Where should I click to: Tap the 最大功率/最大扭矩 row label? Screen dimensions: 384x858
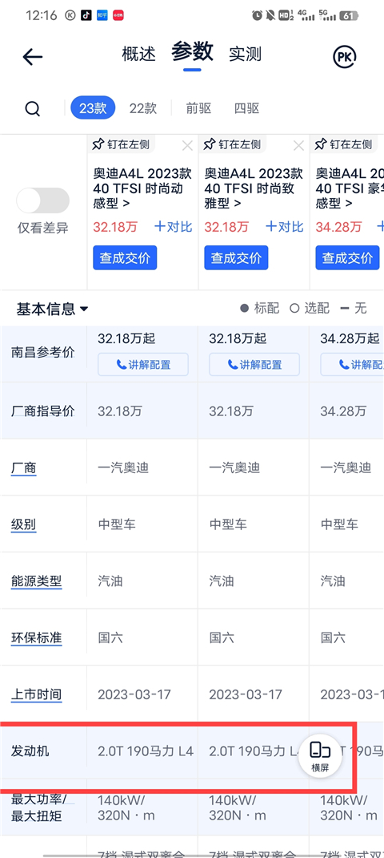pos(37,807)
